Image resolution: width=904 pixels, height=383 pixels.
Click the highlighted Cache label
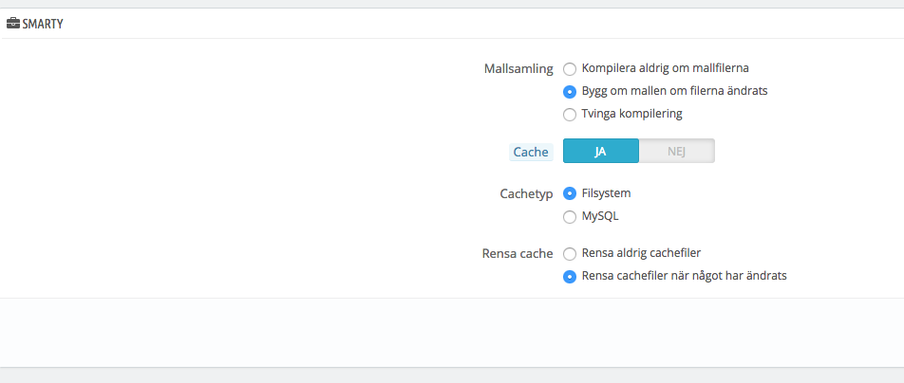(531, 152)
